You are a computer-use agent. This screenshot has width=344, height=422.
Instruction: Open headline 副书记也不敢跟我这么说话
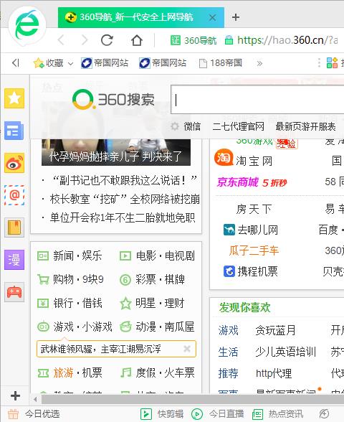[125, 180]
